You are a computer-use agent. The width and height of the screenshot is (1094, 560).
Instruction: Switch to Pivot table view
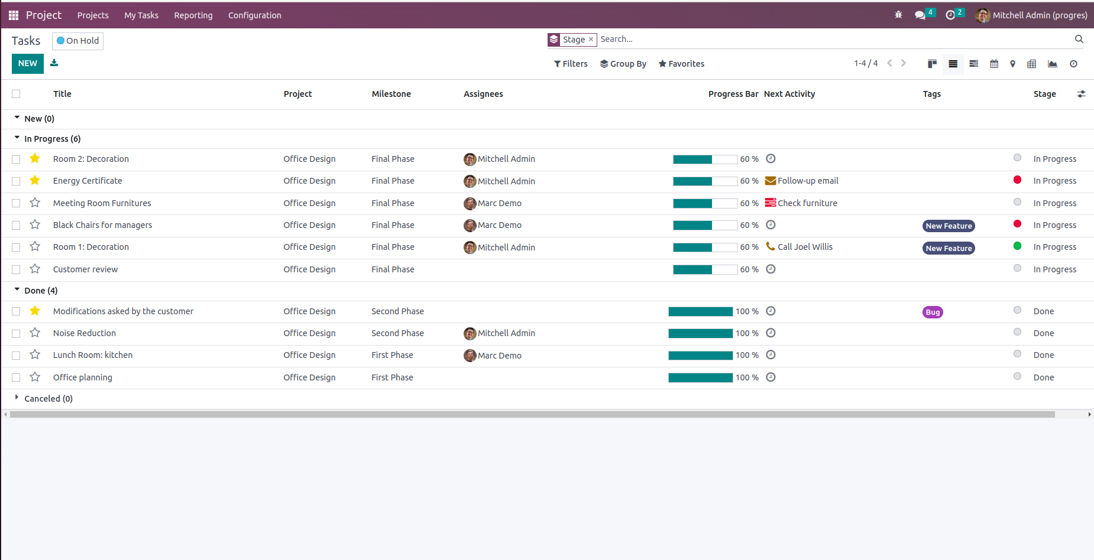pos(1031,64)
